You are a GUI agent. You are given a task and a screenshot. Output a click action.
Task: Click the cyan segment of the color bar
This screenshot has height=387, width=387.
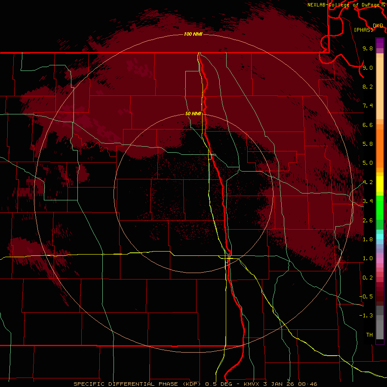pos(380,236)
